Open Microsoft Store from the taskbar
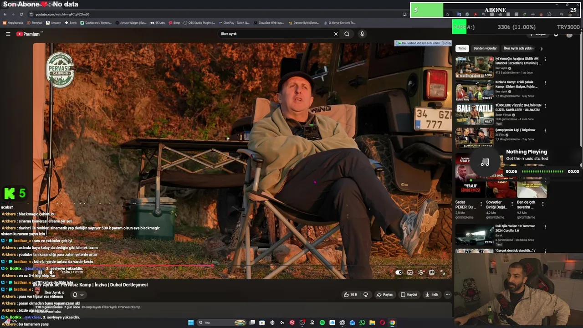The width and height of the screenshot is (583, 328). point(262,323)
